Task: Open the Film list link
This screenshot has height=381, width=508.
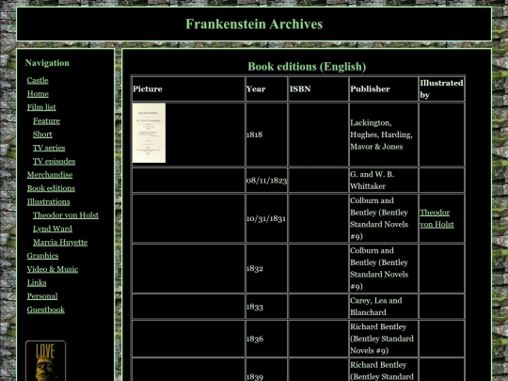Action: (x=41, y=107)
